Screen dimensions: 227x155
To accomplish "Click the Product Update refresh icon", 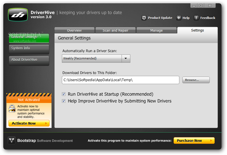I will pyautogui.click(x=144, y=18).
